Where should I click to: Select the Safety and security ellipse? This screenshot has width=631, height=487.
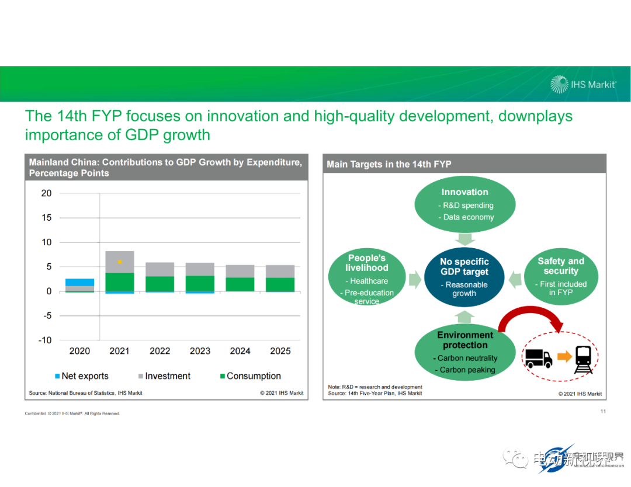click(561, 276)
